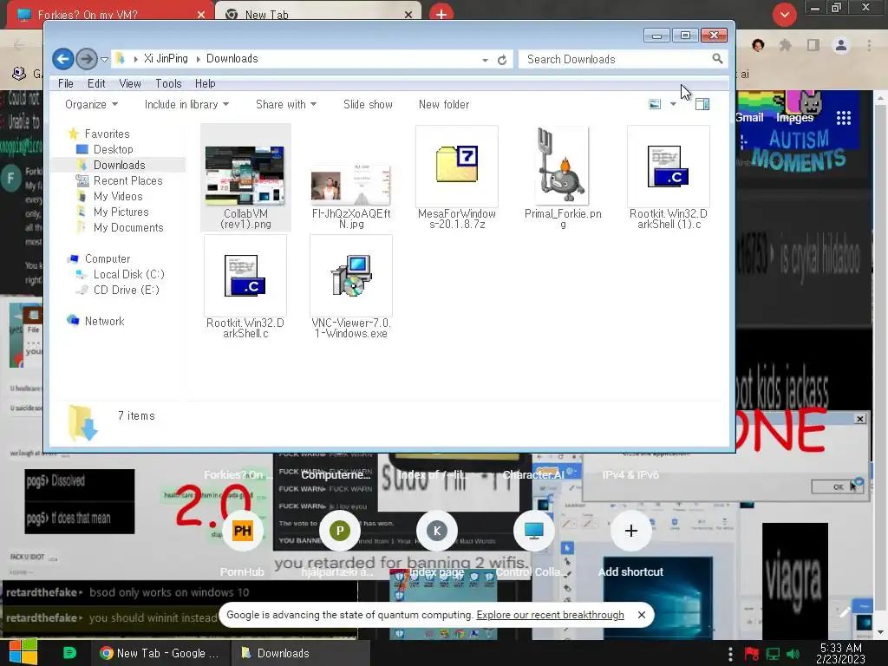Image resolution: width=888 pixels, height=666 pixels.
Task: Select Primal_Forkie.png file icon
Action: [562, 166]
